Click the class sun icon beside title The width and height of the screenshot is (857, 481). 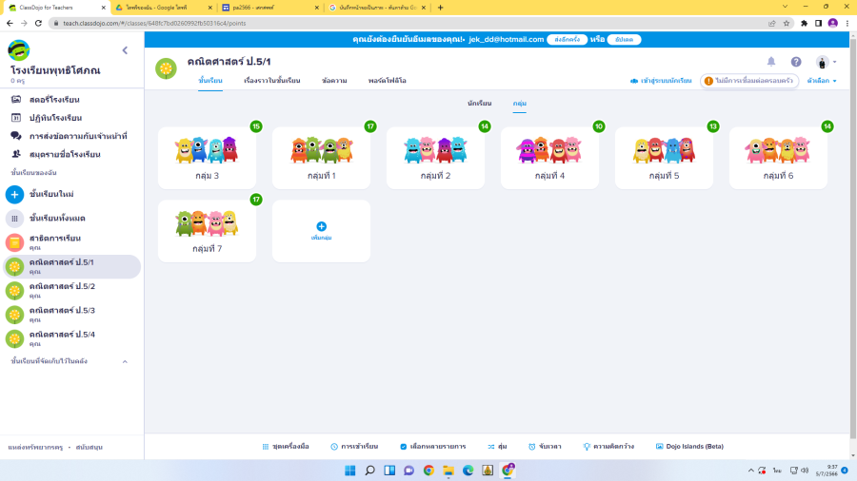166,68
